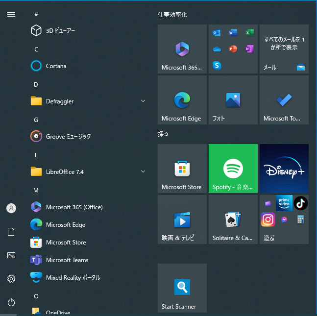
Task: Open Settings via the gear icon
Action: (11, 279)
